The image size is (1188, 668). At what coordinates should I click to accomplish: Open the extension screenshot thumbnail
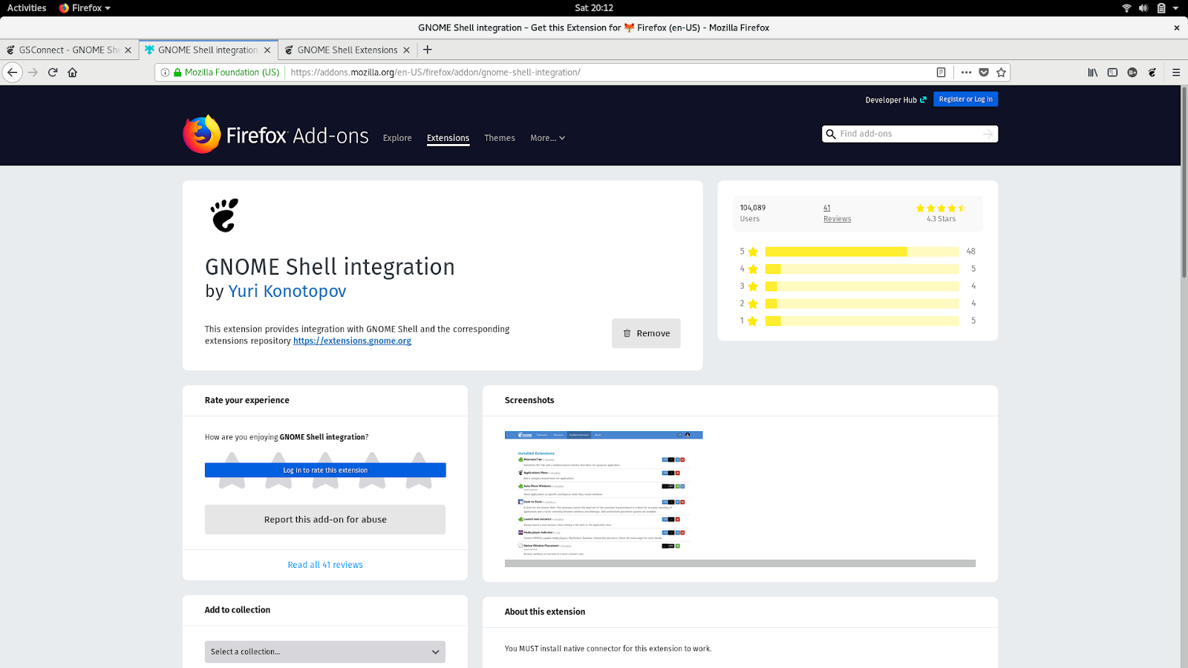[604, 494]
